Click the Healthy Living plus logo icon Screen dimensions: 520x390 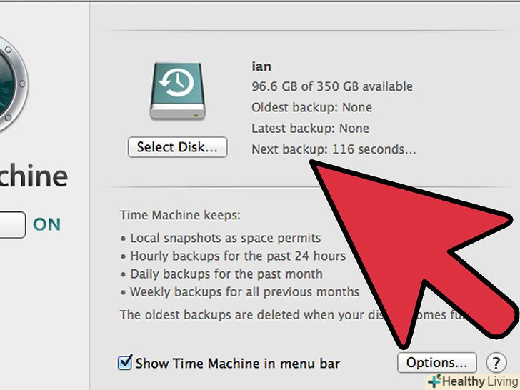tap(434, 382)
